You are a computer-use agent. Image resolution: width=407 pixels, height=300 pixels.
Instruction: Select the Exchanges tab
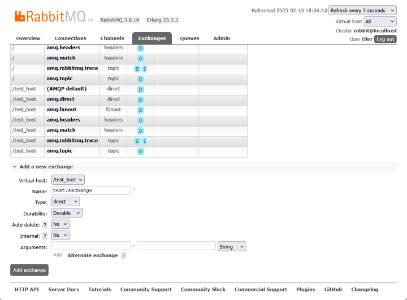click(152, 38)
